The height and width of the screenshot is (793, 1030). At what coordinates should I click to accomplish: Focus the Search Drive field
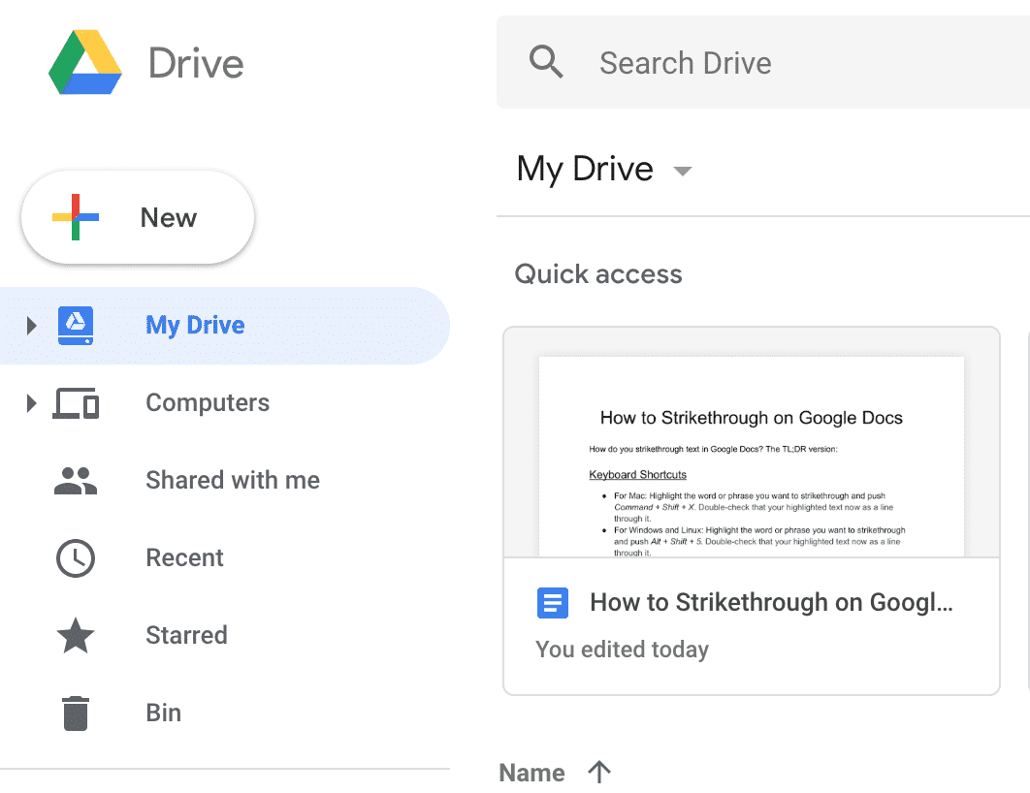pos(763,62)
